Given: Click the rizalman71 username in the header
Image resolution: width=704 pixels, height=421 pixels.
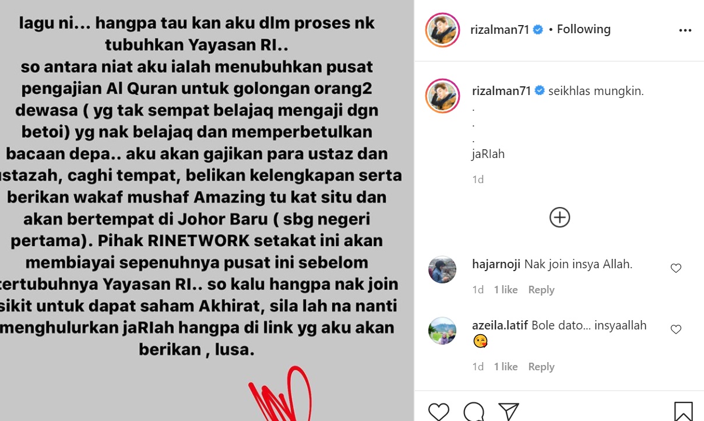Looking at the screenshot, I should pyautogui.click(x=499, y=29).
